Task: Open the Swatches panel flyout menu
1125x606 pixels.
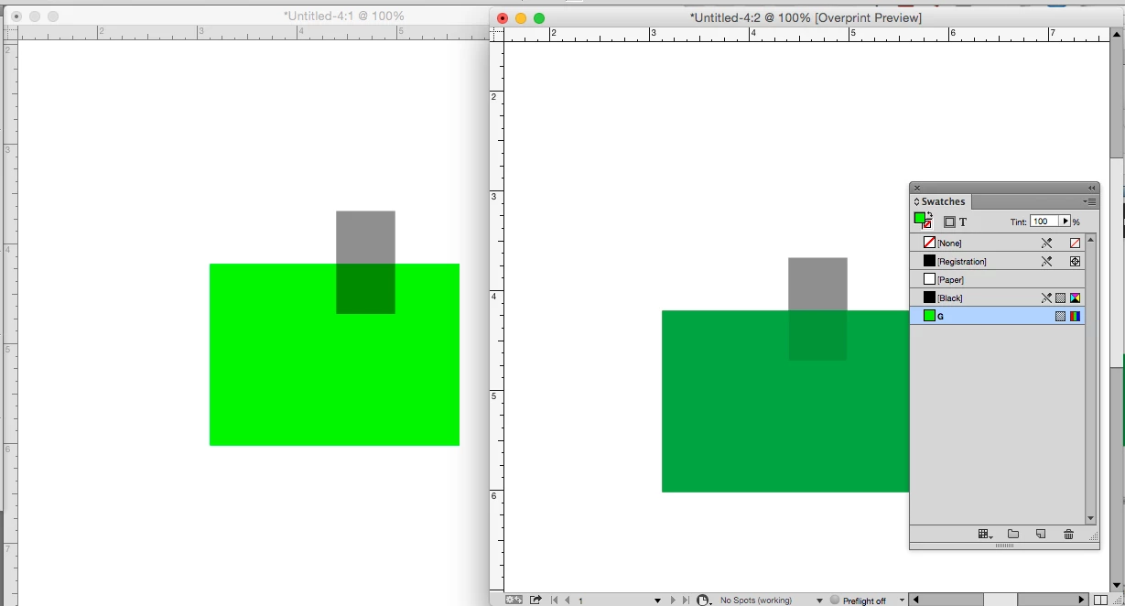Action: [1089, 201]
